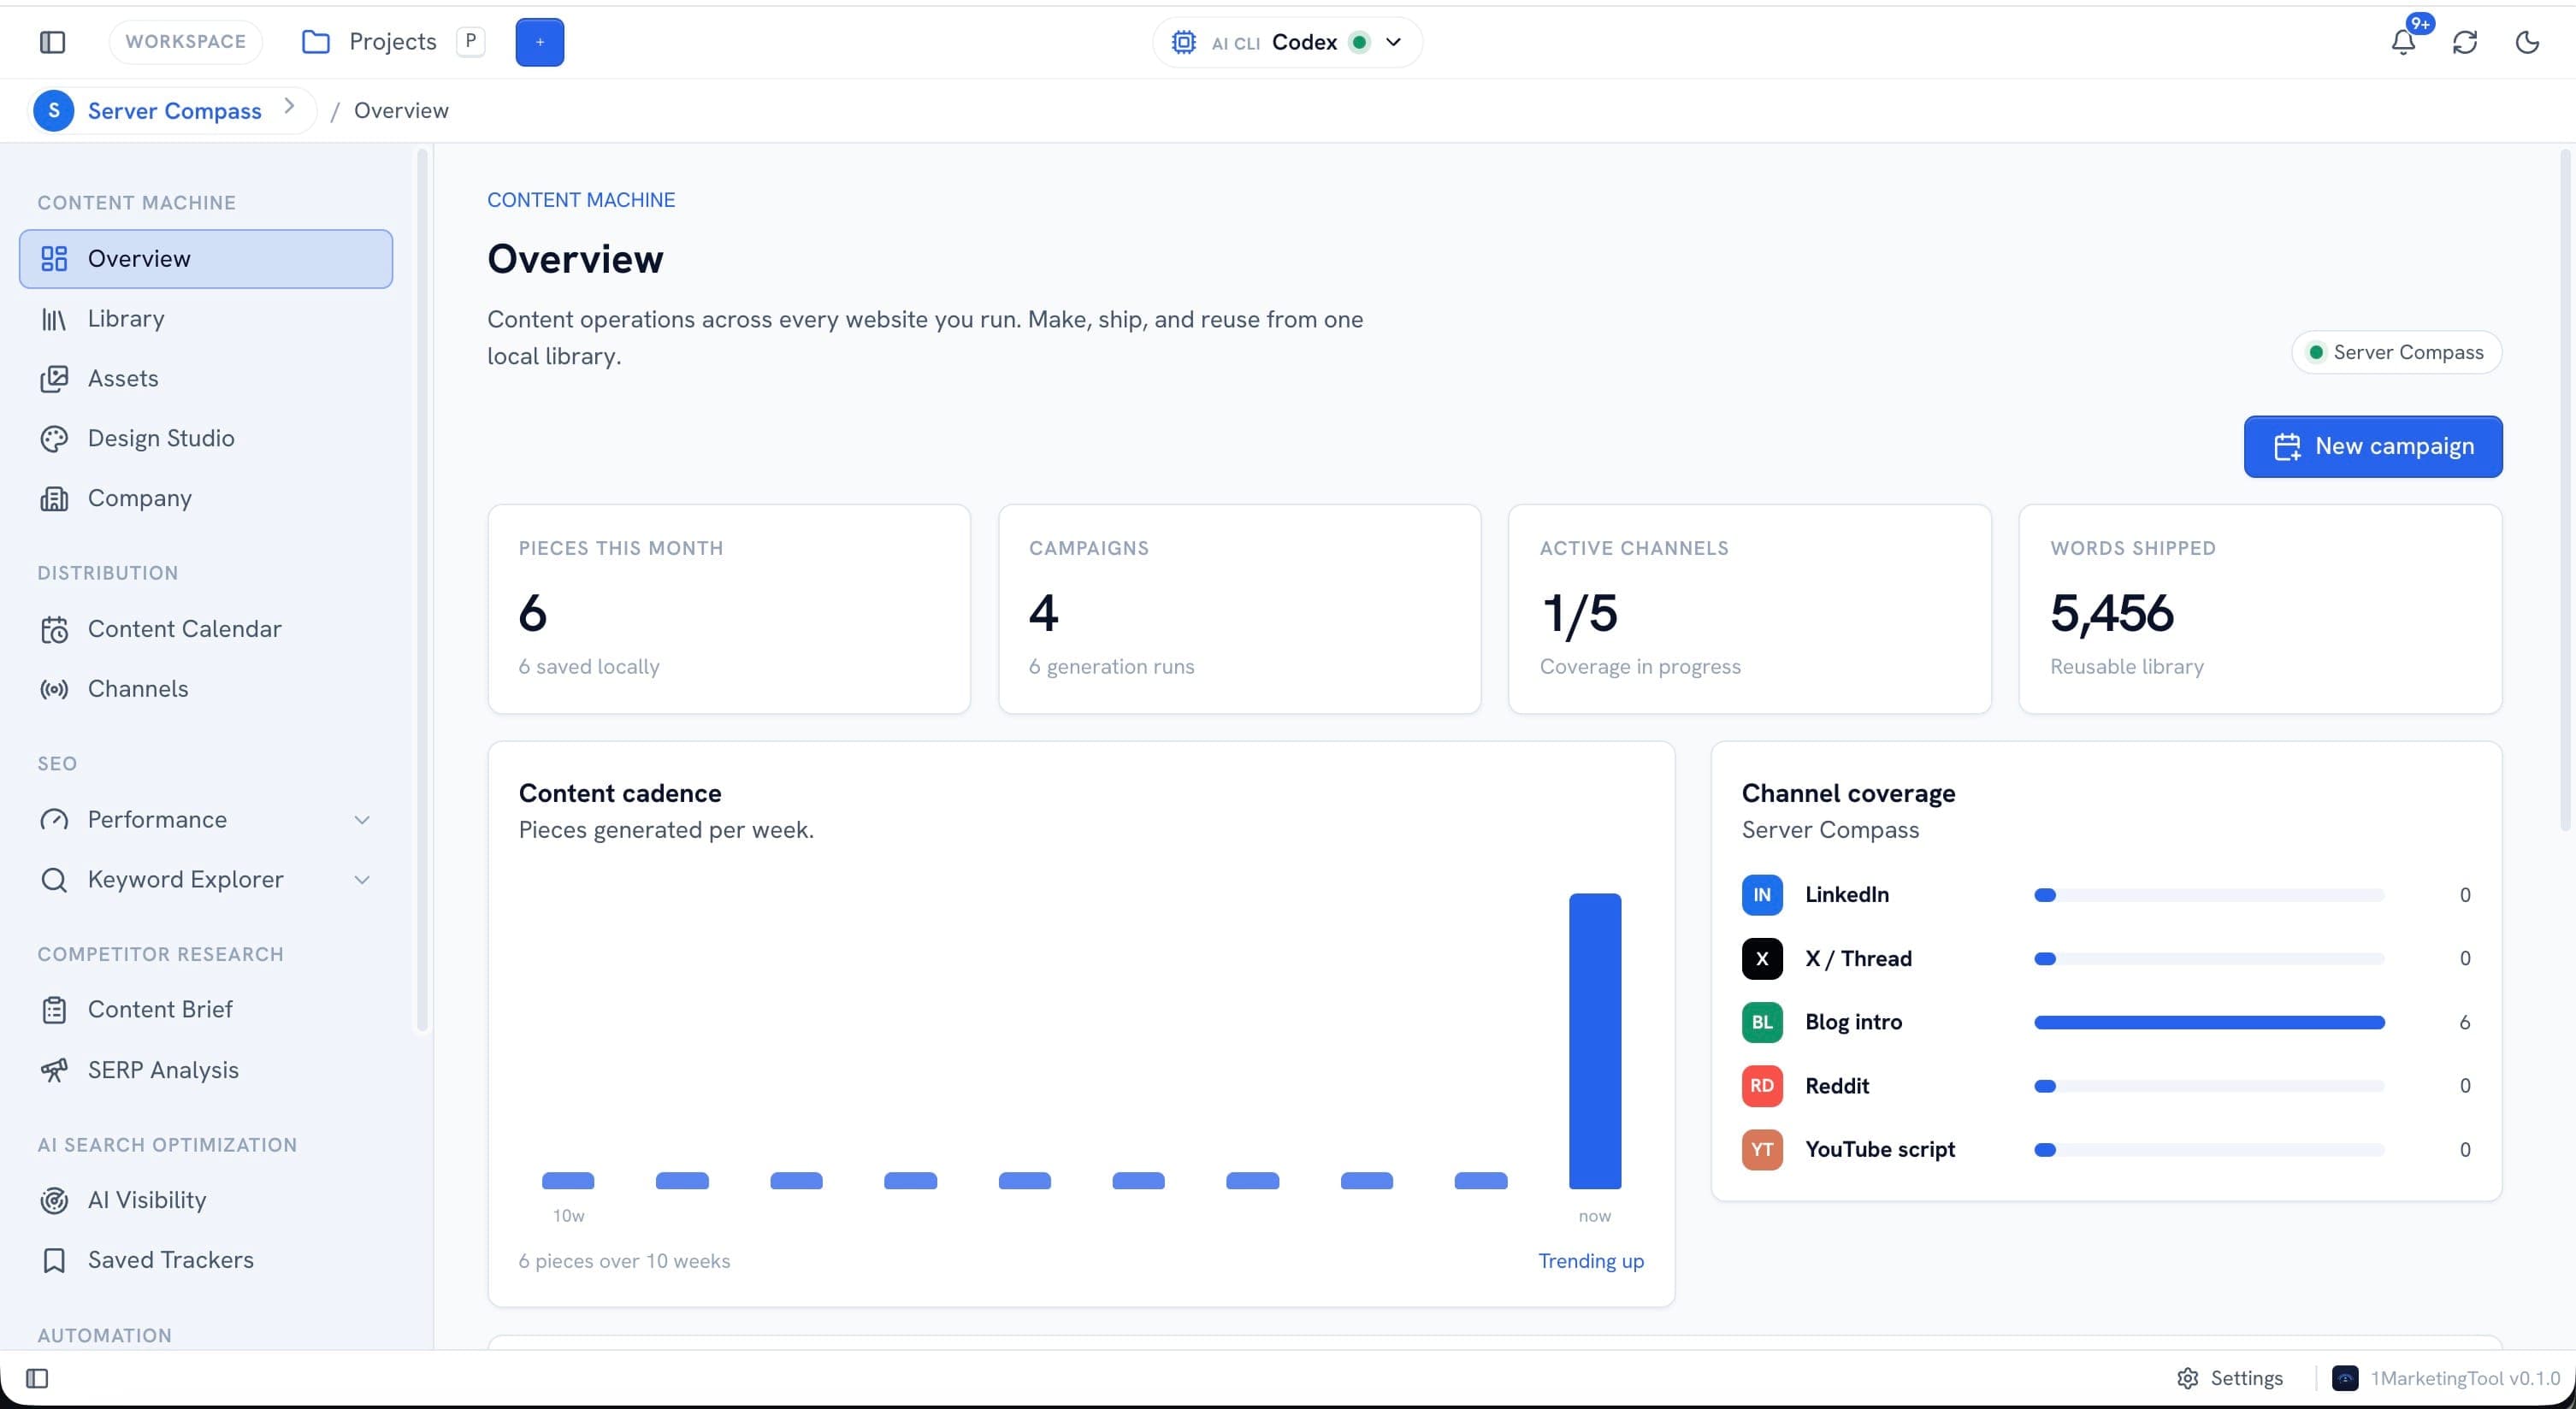Click the Keyword Explorer search icon
The image size is (2576, 1409).
tap(54, 880)
